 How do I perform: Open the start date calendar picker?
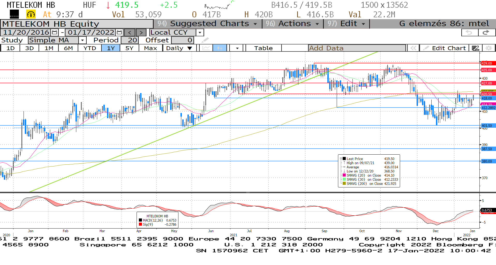(55, 33)
